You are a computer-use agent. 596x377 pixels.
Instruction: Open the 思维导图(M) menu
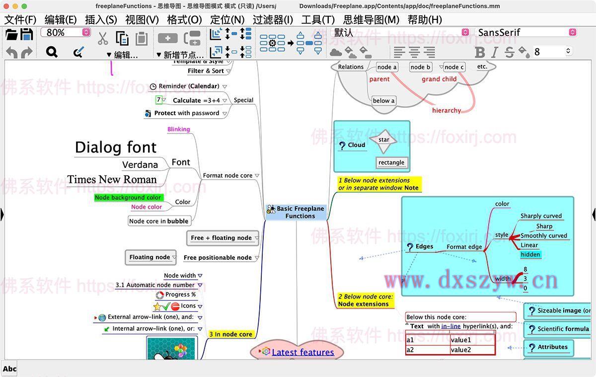[x=371, y=19]
